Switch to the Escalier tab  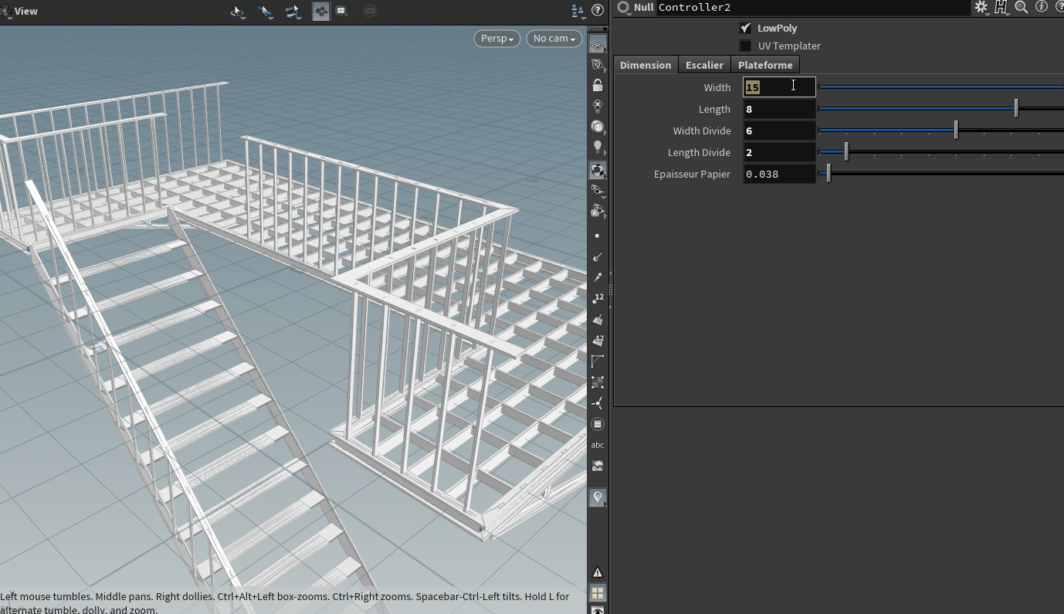click(x=704, y=65)
